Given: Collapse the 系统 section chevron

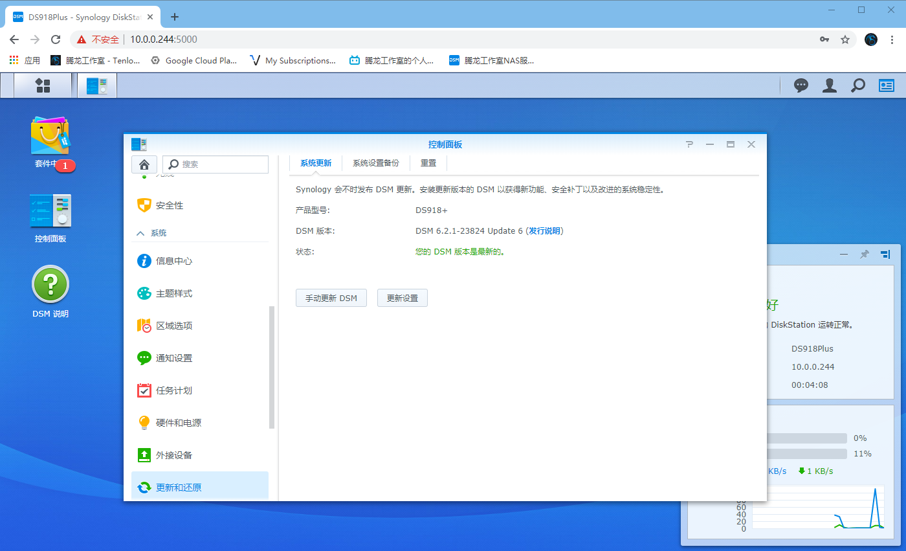Looking at the screenshot, I should [140, 233].
